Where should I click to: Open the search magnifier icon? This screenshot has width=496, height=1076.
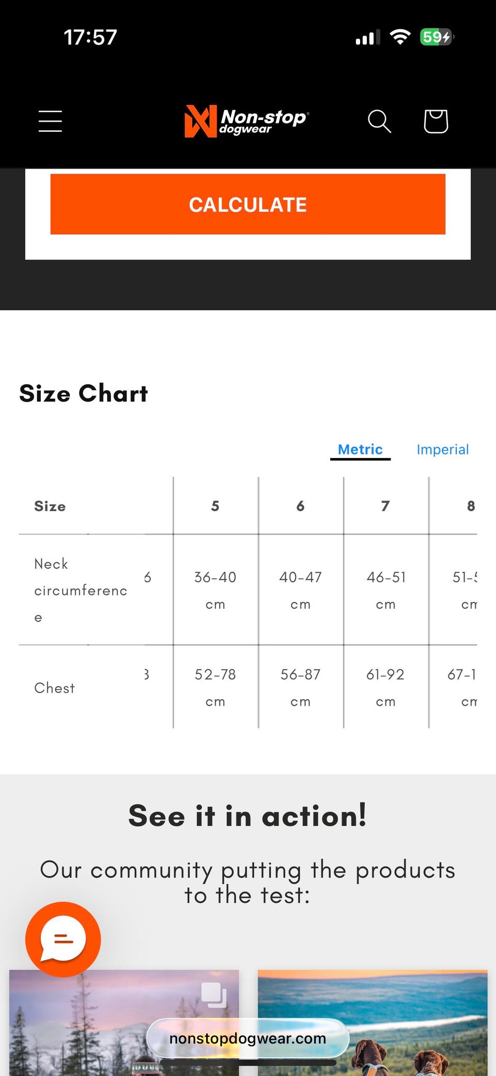379,121
